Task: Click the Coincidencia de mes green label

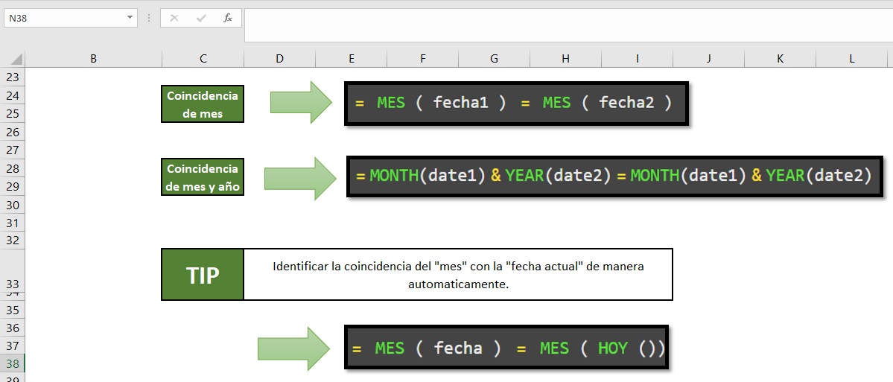Action: 203,104
